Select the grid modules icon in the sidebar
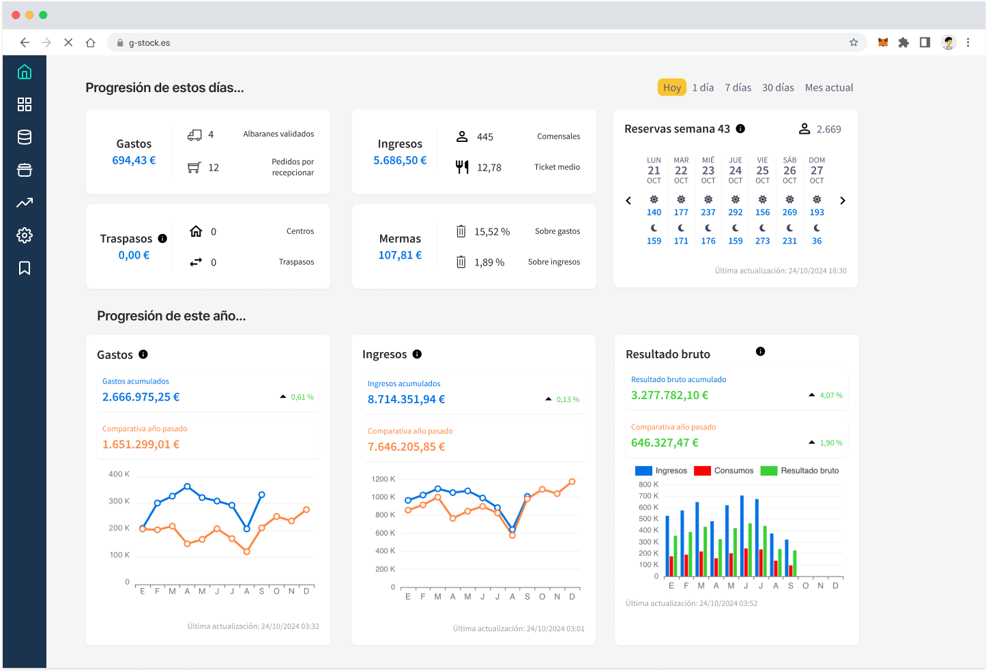 25,104
